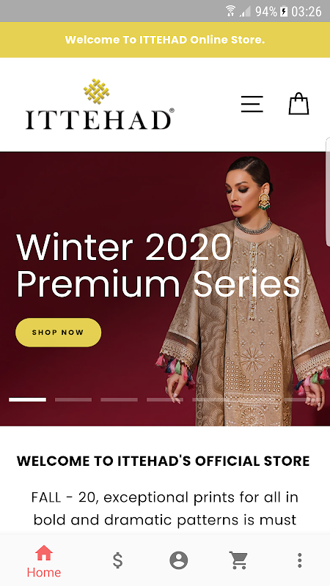The width and height of the screenshot is (330, 586).
Task: Open the three-dot more options menu
Action: click(x=299, y=560)
